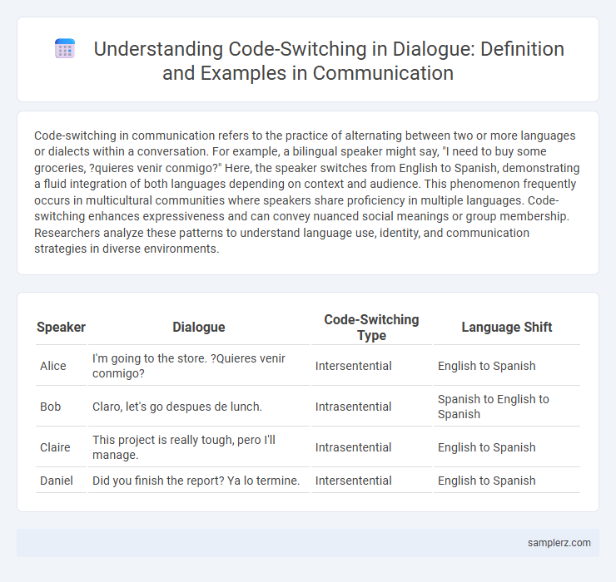This screenshot has width=616, height=582.
Task: Click the page title heading text
Action: (x=329, y=61)
